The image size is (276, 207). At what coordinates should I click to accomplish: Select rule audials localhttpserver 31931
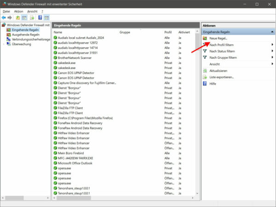coord(78,53)
